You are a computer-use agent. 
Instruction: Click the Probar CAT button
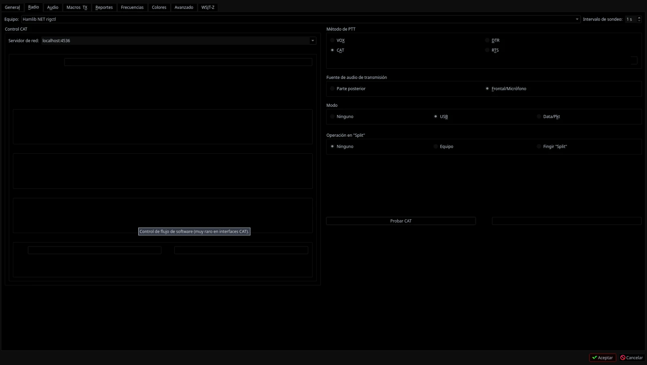tap(401, 221)
